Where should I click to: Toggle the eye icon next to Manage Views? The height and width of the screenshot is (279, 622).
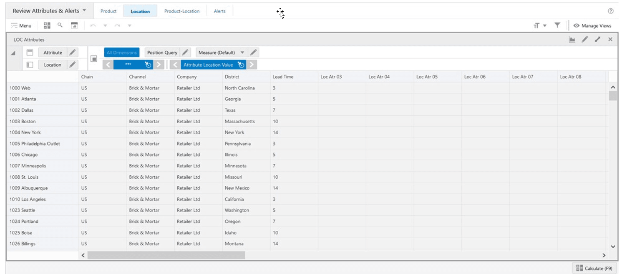[x=576, y=25]
